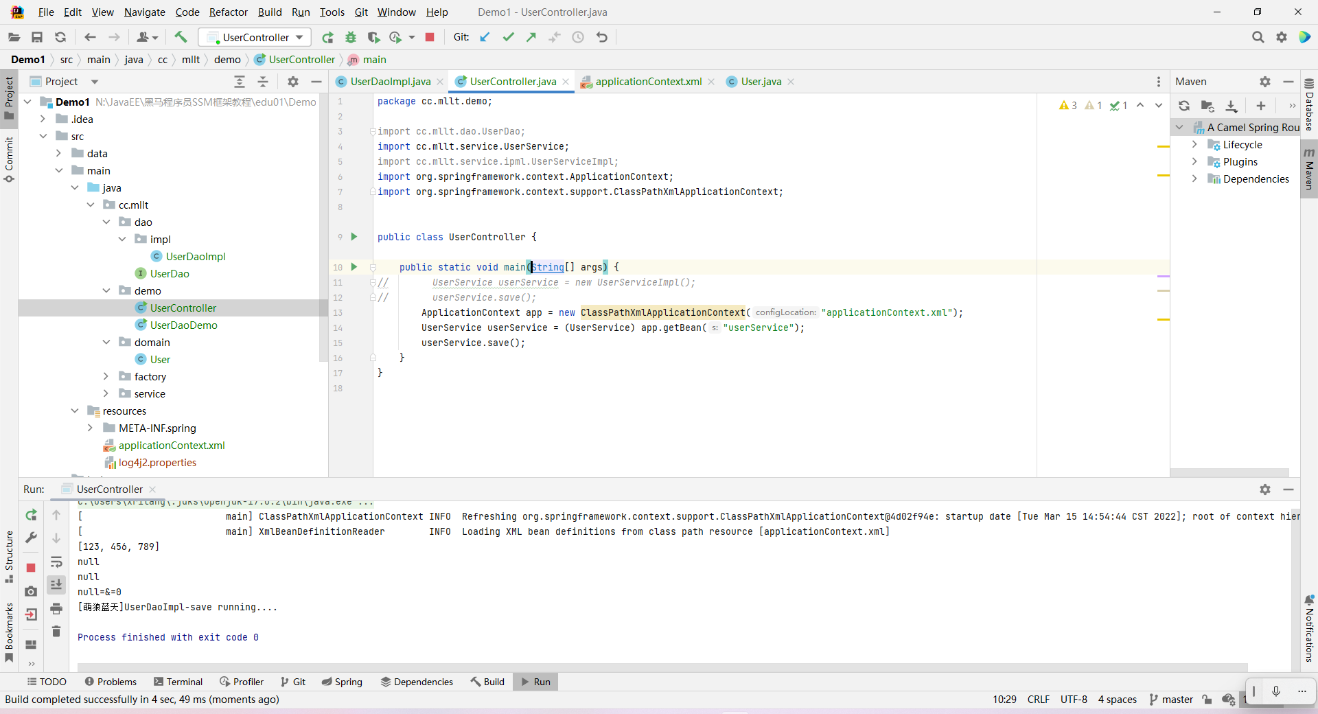
Task: Switch to the UserDaoImpl.java editor tab
Action: click(390, 82)
